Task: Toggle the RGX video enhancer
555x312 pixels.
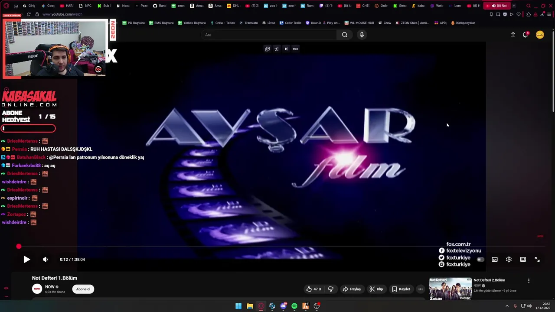Action: click(295, 49)
